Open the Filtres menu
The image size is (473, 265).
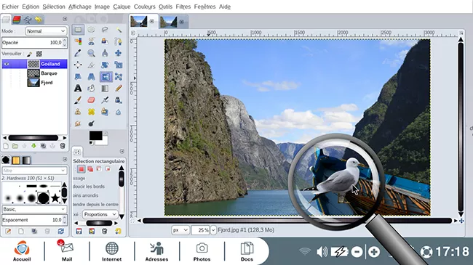[x=183, y=7]
